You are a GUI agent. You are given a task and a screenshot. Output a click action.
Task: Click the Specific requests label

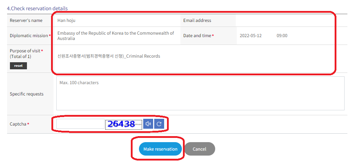[27, 94]
